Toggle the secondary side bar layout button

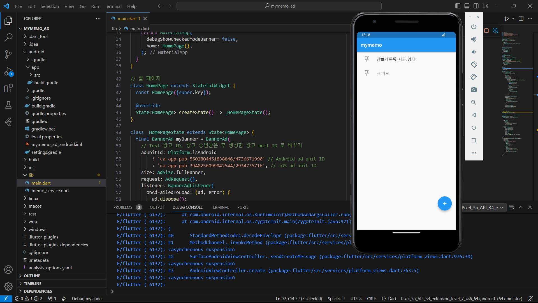pyautogui.click(x=476, y=6)
